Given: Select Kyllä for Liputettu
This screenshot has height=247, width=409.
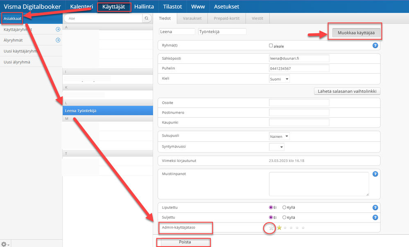Looking at the screenshot, I should pos(284,207).
